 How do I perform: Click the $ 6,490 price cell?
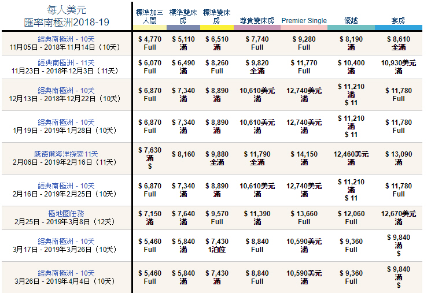[x=183, y=63]
